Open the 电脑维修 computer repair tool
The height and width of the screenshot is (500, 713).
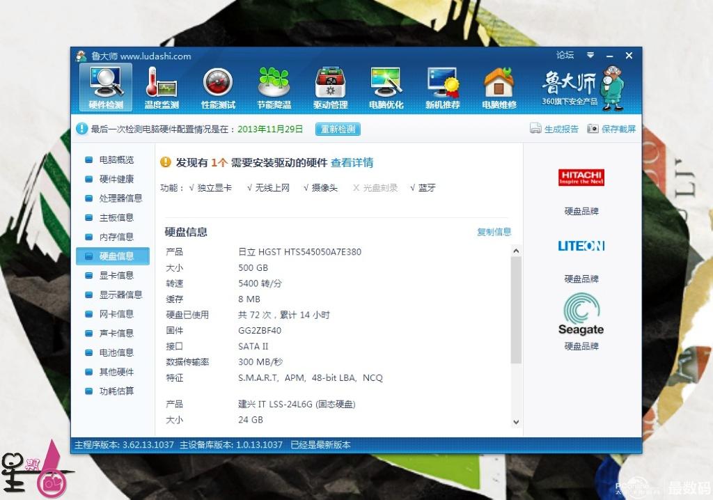click(x=499, y=87)
